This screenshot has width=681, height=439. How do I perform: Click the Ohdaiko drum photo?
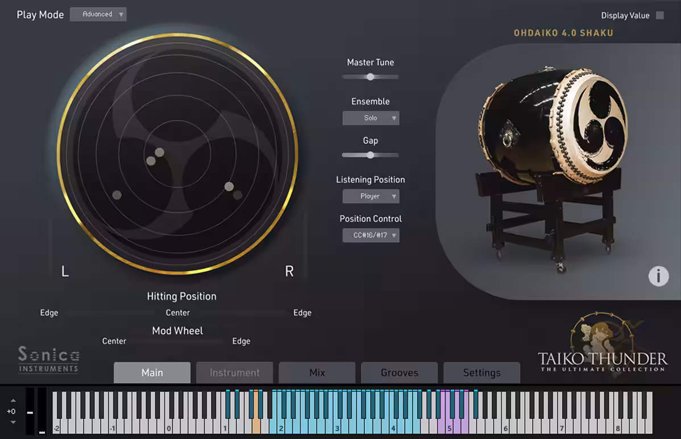click(x=551, y=169)
